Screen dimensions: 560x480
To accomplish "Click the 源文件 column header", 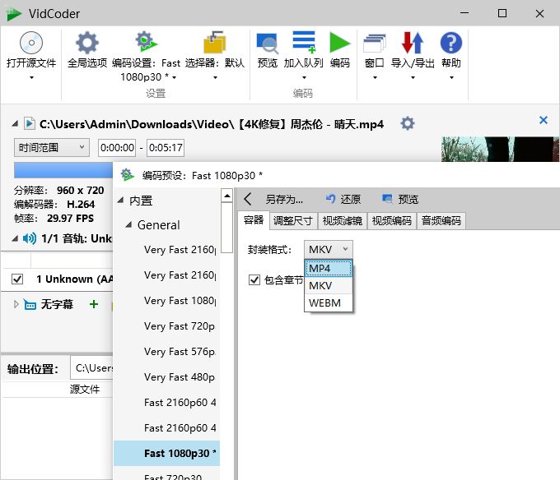I will tap(85, 389).
